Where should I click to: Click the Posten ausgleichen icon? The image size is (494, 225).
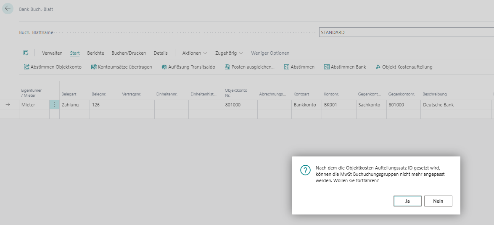(x=227, y=67)
